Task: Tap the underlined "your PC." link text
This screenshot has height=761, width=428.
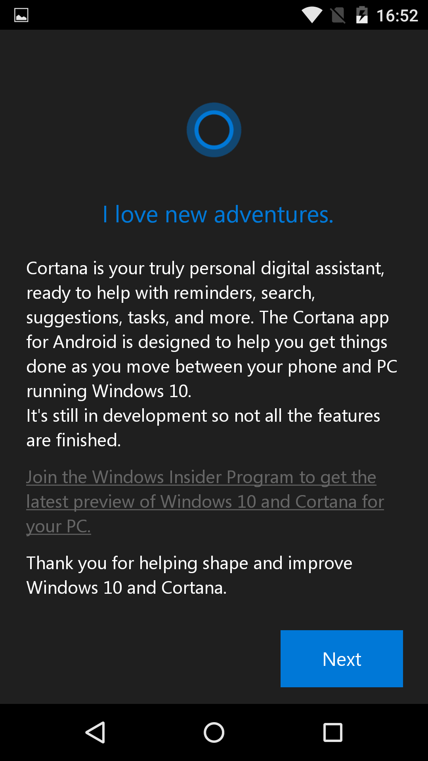Action: tap(58, 526)
